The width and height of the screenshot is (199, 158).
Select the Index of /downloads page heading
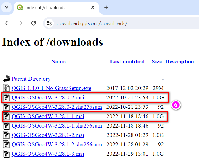point(52,42)
